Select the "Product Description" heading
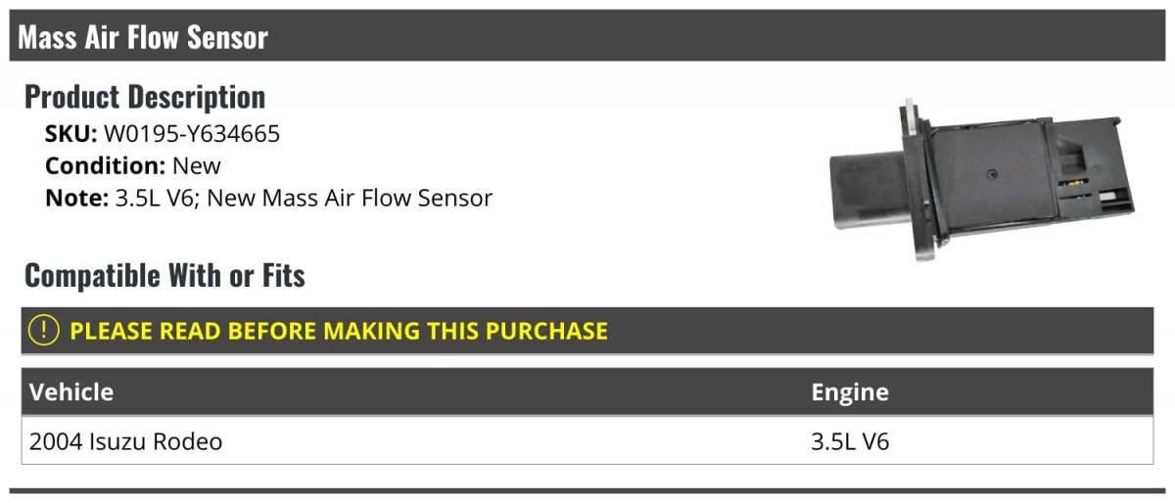 (145, 97)
